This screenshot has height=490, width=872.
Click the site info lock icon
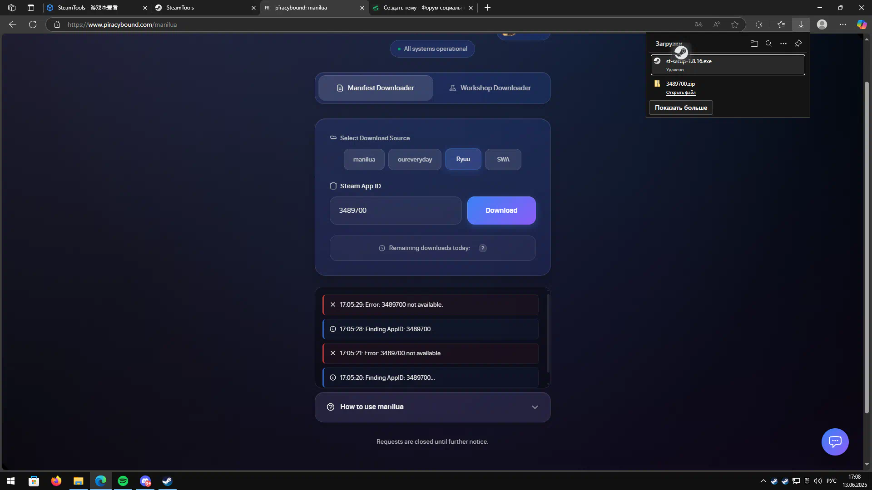(x=57, y=24)
